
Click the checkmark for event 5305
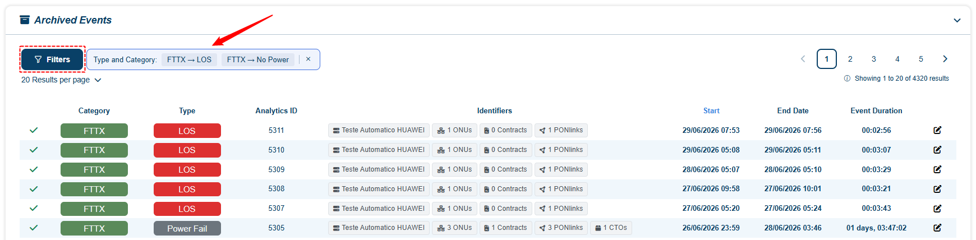tap(34, 228)
